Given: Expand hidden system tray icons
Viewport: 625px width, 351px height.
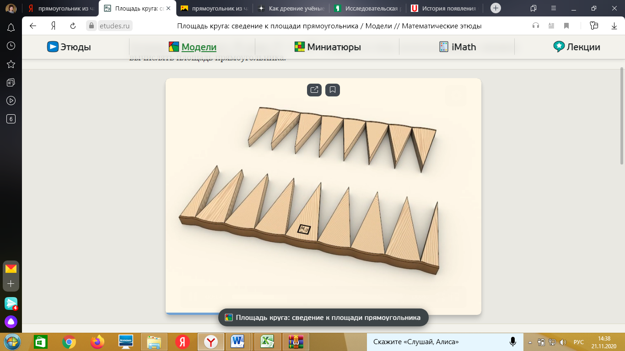Looking at the screenshot, I should pos(530,342).
